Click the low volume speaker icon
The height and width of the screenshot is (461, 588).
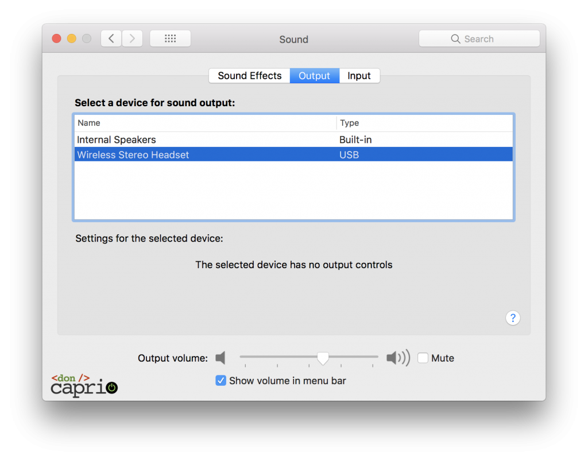click(x=220, y=358)
